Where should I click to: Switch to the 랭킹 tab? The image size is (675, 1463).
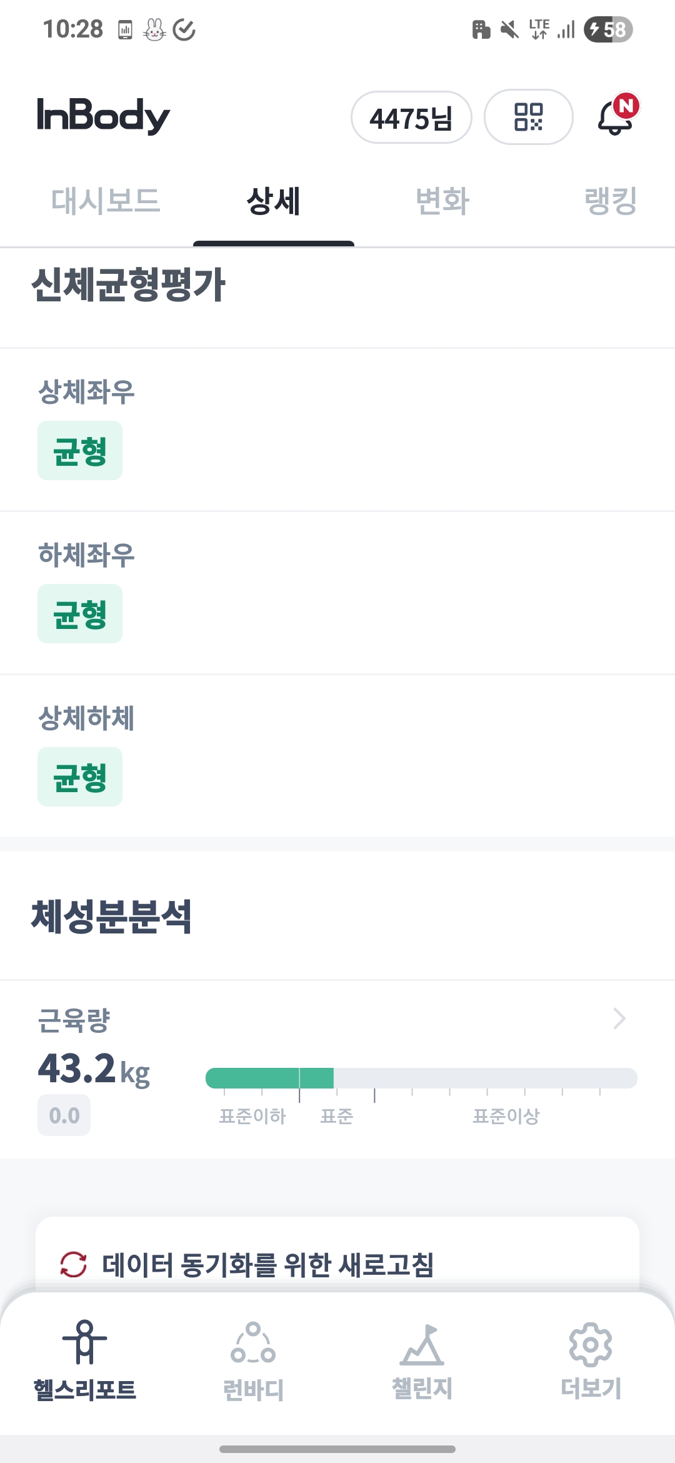point(610,201)
